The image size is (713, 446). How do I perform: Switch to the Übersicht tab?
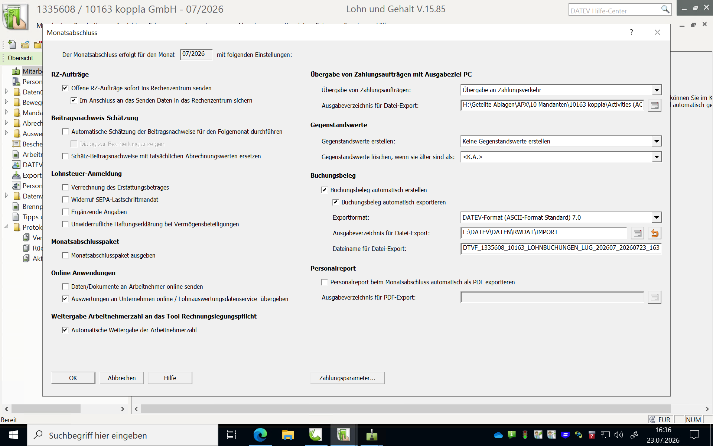pyautogui.click(x=20, y=58)
